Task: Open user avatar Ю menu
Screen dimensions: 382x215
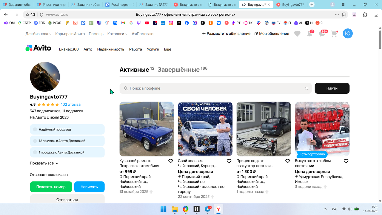Action: click(348, 33)
